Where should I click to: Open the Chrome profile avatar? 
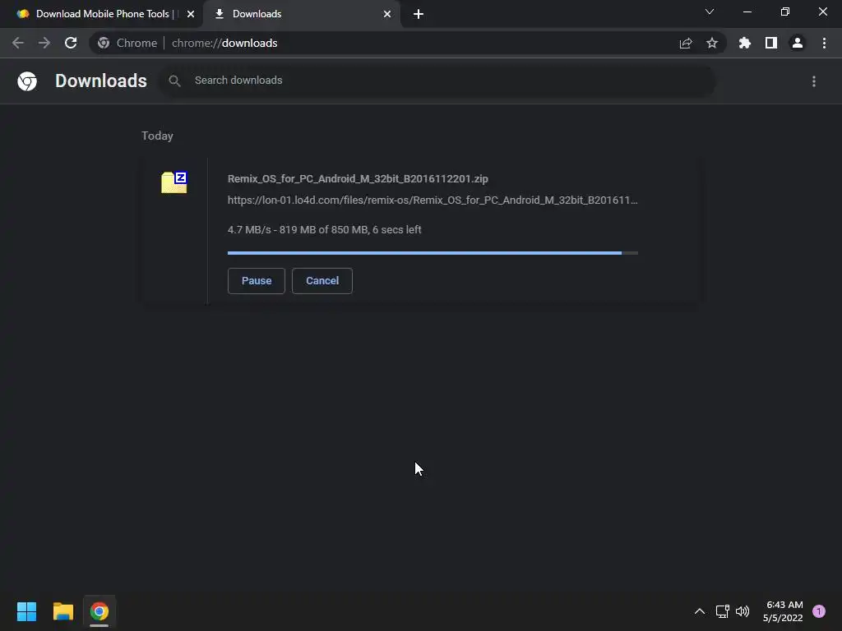(x=798, y=43)
